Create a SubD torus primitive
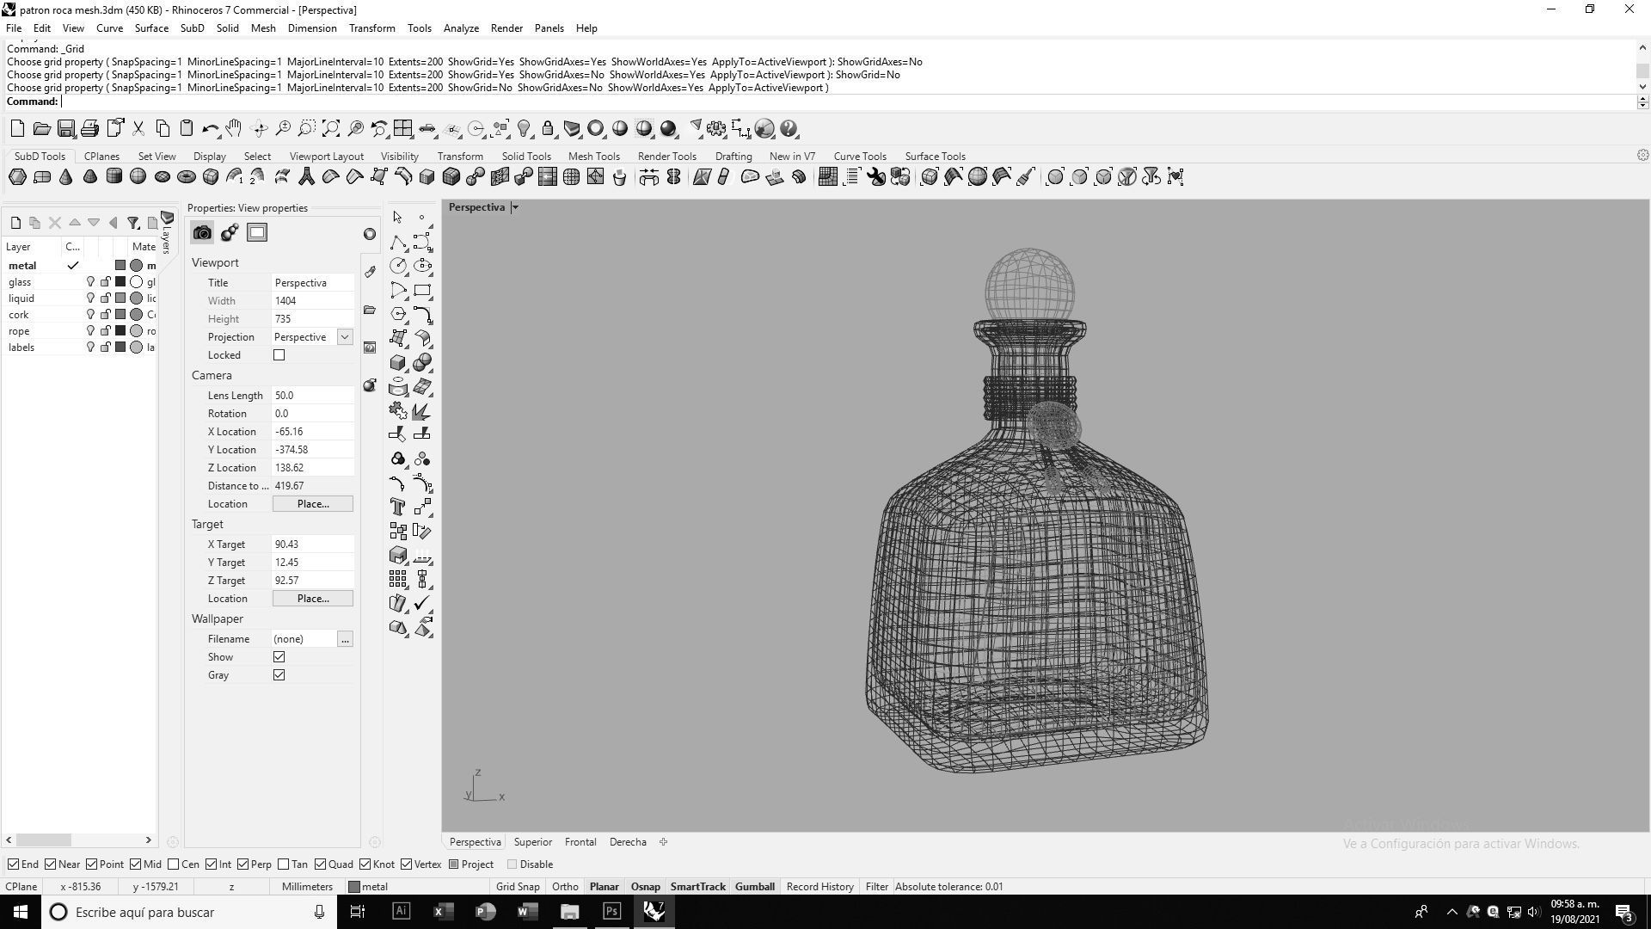1651x929 pixels. point(186,177)
